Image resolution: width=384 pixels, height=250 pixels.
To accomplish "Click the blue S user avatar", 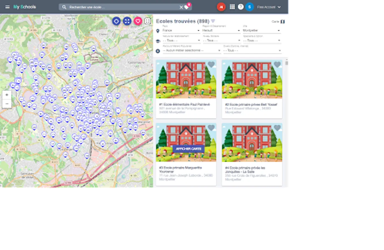I will pyautogui.click(x=250, y=7).
